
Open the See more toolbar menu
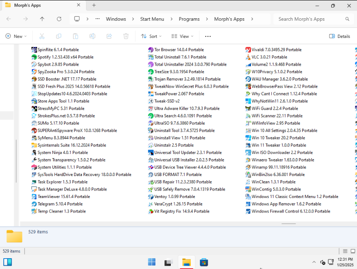point(208,36)
